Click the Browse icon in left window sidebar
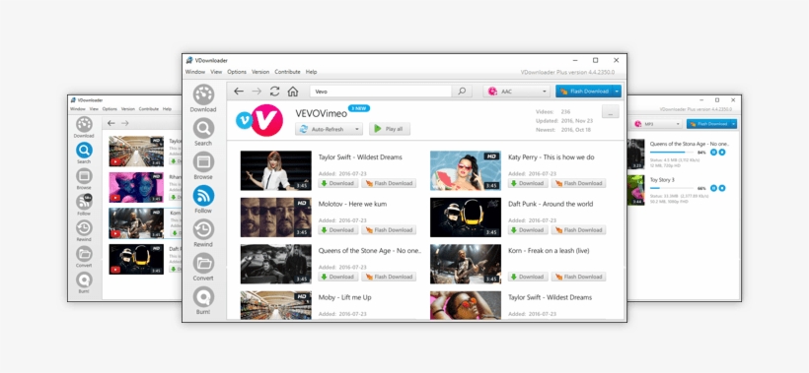 coord(84,176)
